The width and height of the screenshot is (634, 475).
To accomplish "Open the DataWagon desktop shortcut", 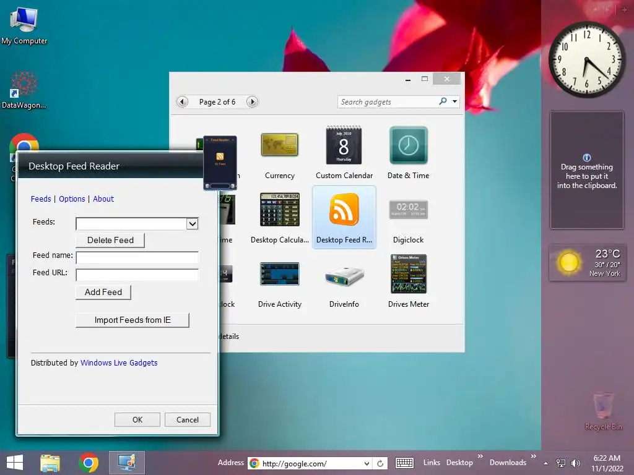I will click(x=24, y=90).
